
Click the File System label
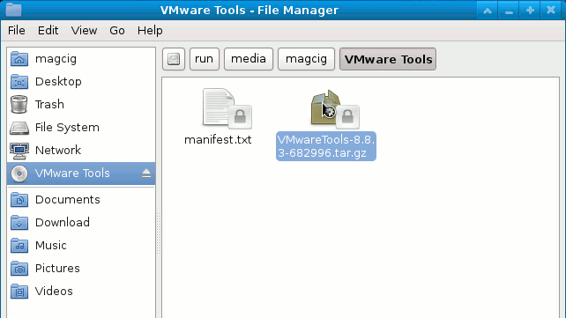(67, 128)
